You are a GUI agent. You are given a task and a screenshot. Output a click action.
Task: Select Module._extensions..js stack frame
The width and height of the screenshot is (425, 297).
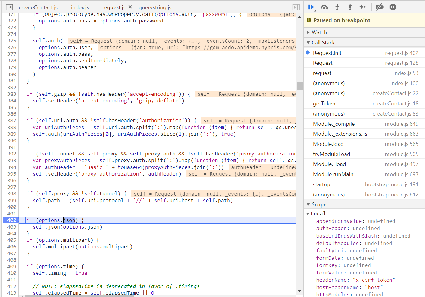364,134
